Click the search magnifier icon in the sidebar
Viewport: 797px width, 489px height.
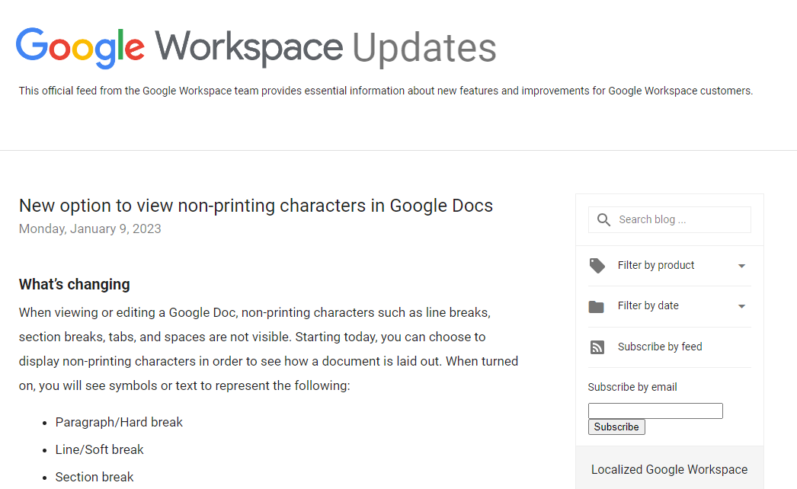[603, 219]
